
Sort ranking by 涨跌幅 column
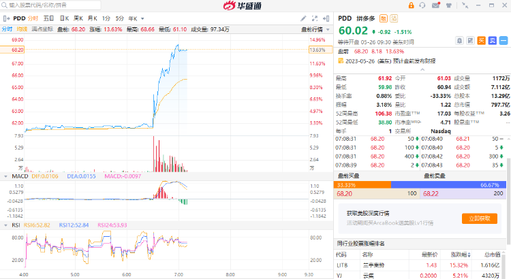click(x=461, y=255)
